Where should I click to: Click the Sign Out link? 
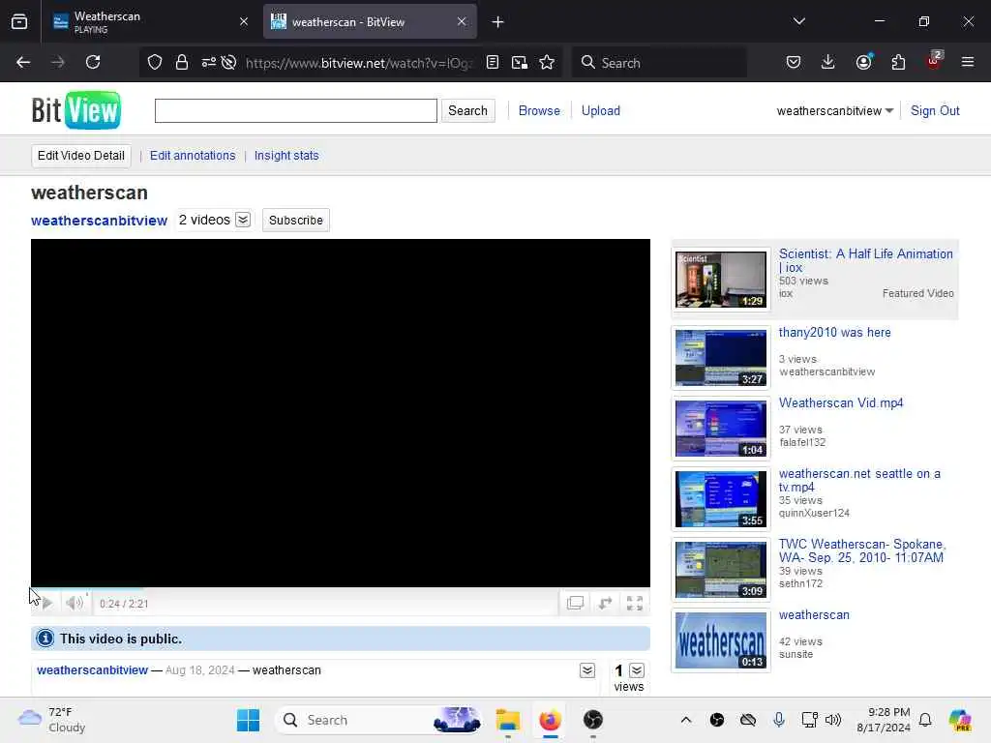(935, 110)
